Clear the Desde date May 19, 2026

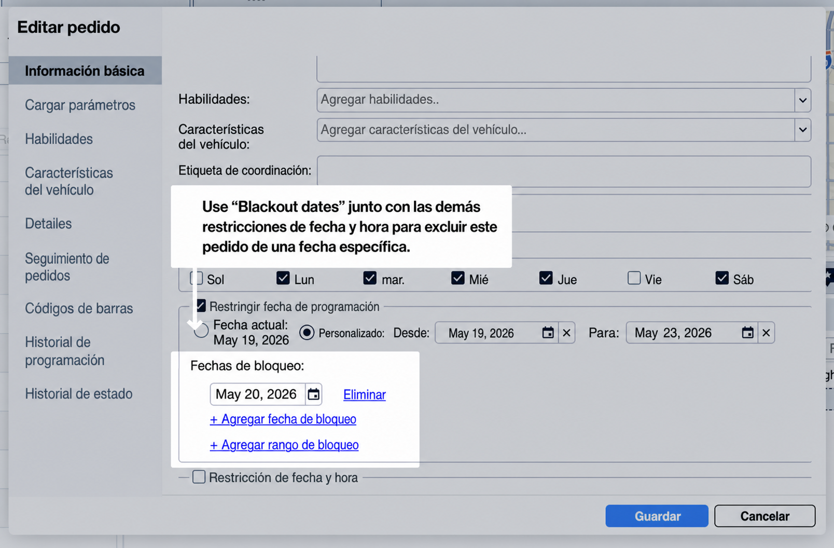point(567,333)
